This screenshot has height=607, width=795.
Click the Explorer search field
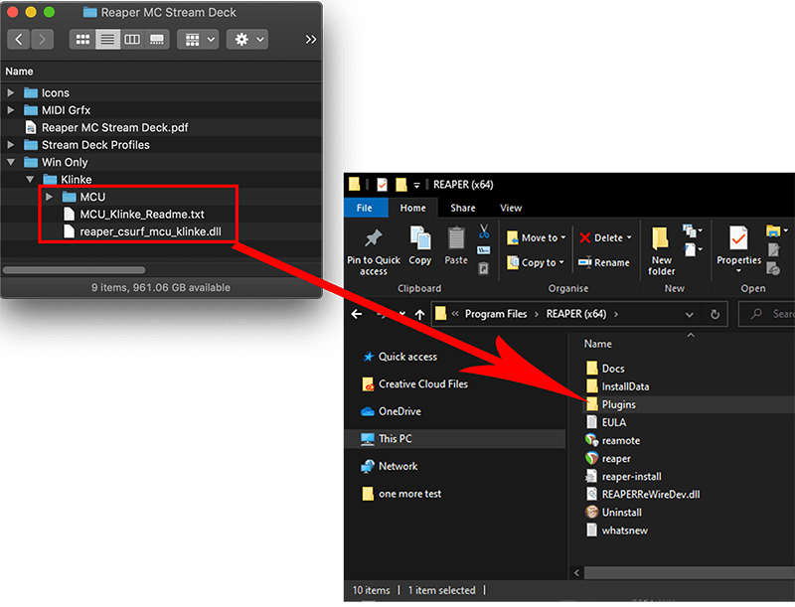766,314
